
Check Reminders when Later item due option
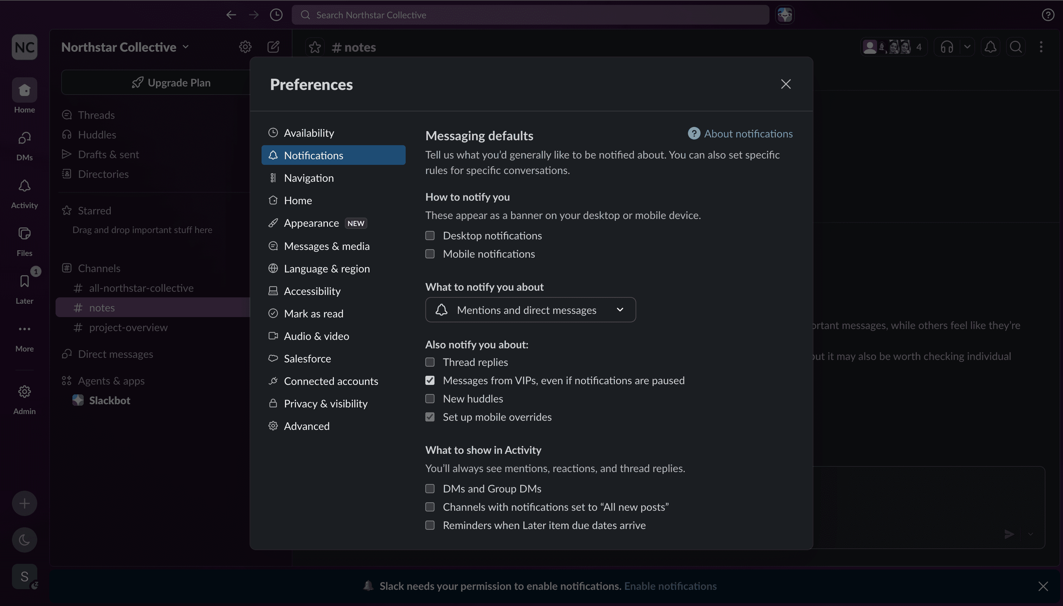pos(430,525)
